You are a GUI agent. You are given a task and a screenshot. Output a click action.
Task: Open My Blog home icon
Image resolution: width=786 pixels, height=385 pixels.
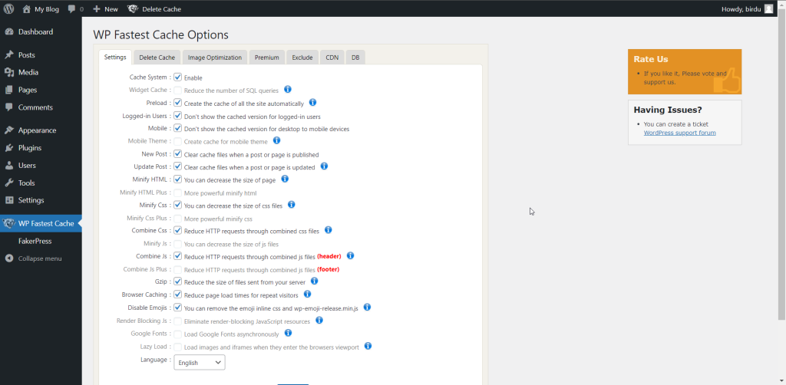point(27,9)
